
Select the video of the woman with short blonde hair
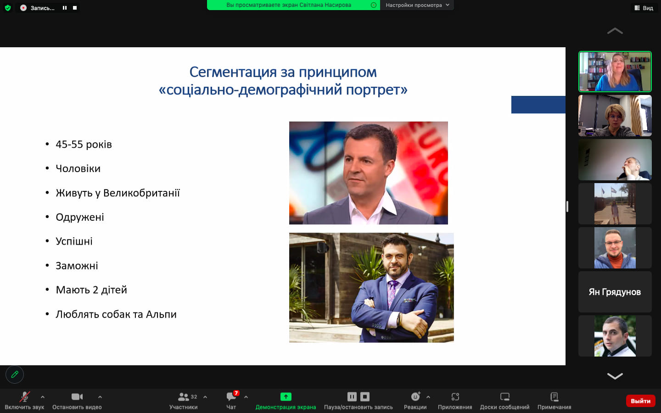pyautogui.click(x=615, y=116)
